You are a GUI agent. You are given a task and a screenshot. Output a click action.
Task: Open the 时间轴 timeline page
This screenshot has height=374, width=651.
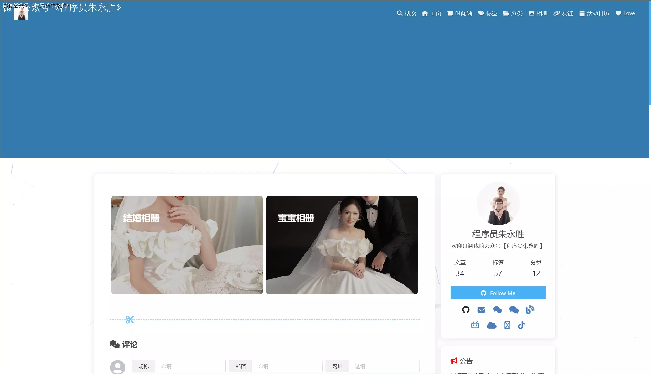pyautogui.click(x=459, y=13)
